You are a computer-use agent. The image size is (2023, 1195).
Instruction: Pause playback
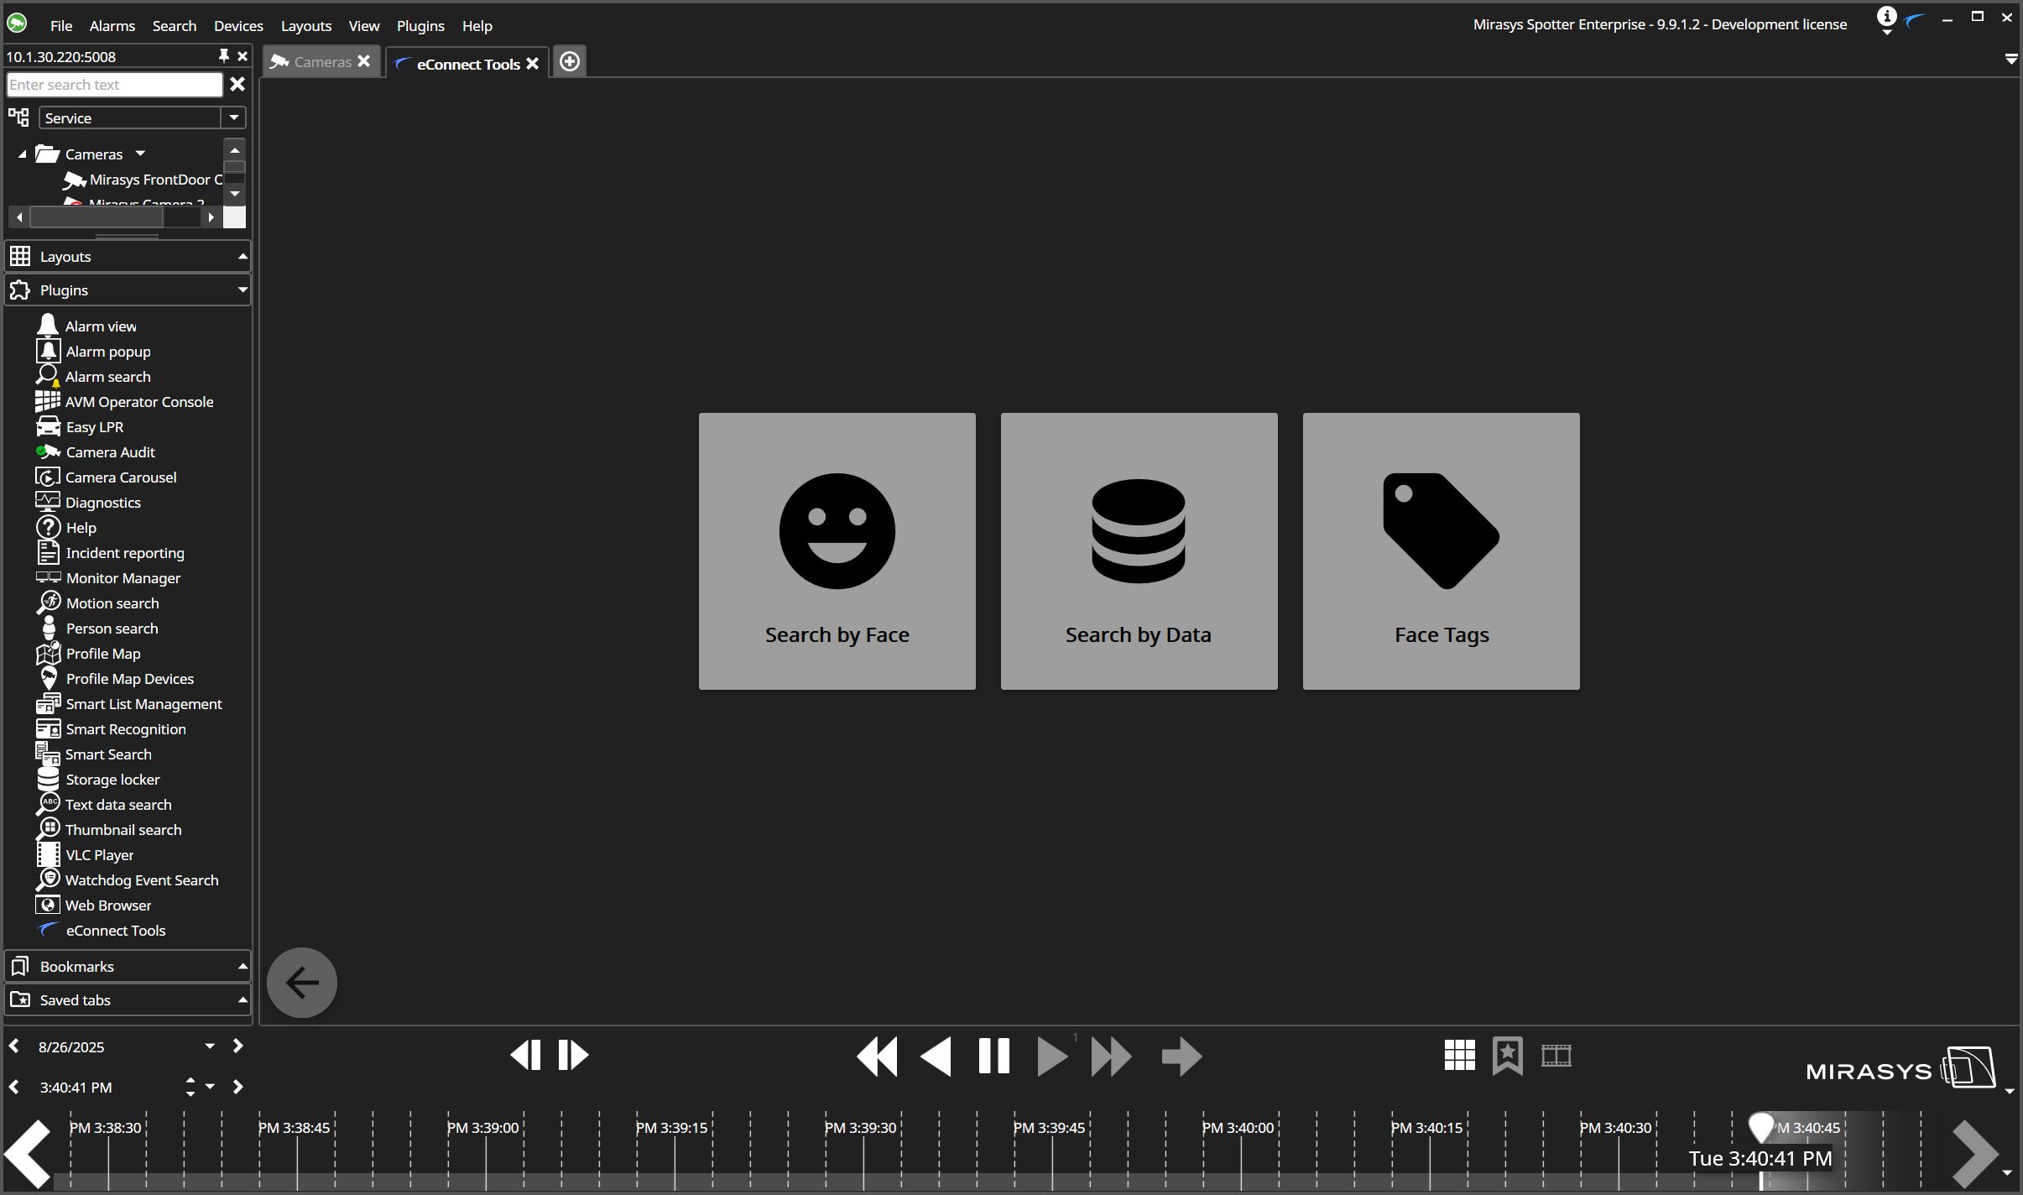(993, 1056)
